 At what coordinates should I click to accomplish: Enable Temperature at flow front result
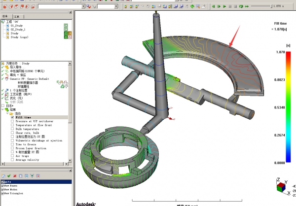(x=12, y=125)
